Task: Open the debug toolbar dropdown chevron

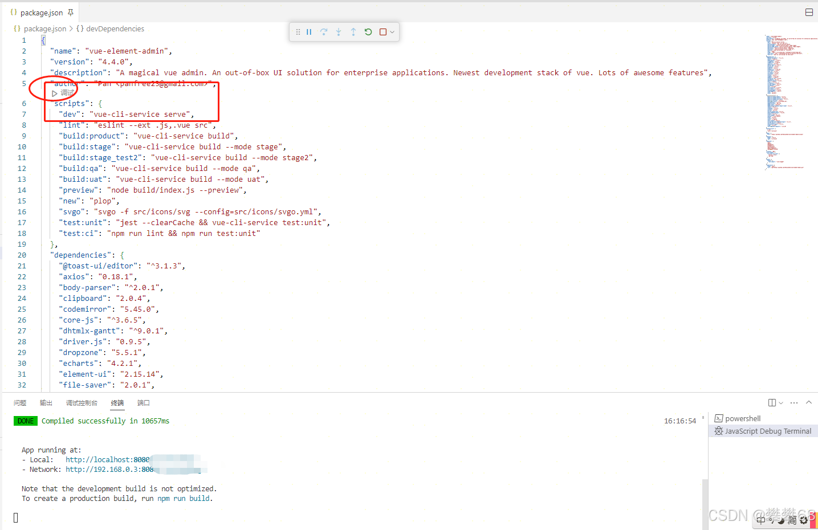Action: point(392,32)
